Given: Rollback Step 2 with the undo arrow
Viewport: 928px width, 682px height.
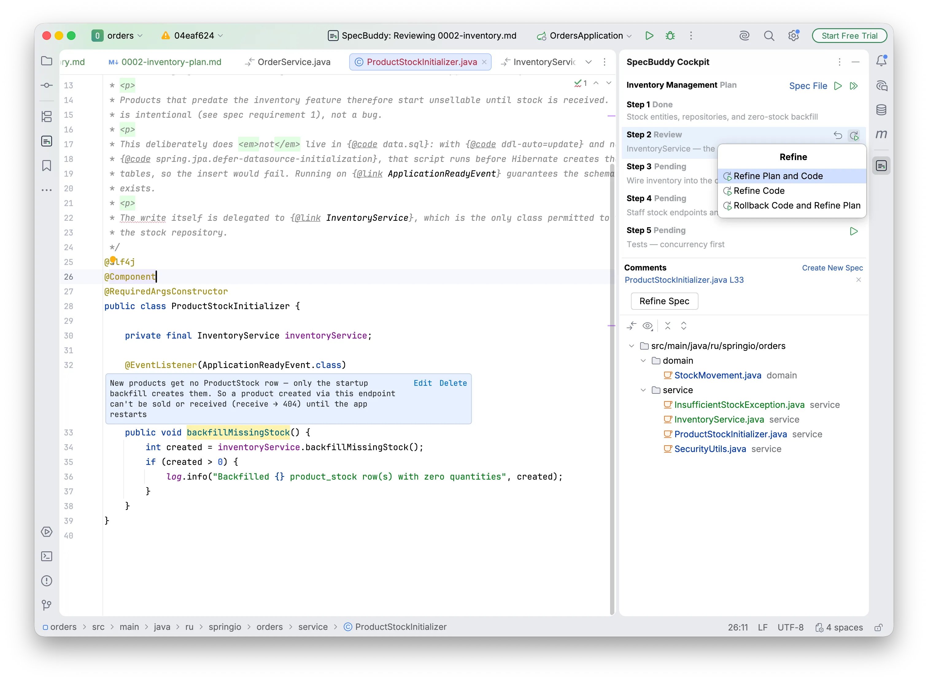Looking at the screenshot, I should pyautogui.click(x=837, y=135).
